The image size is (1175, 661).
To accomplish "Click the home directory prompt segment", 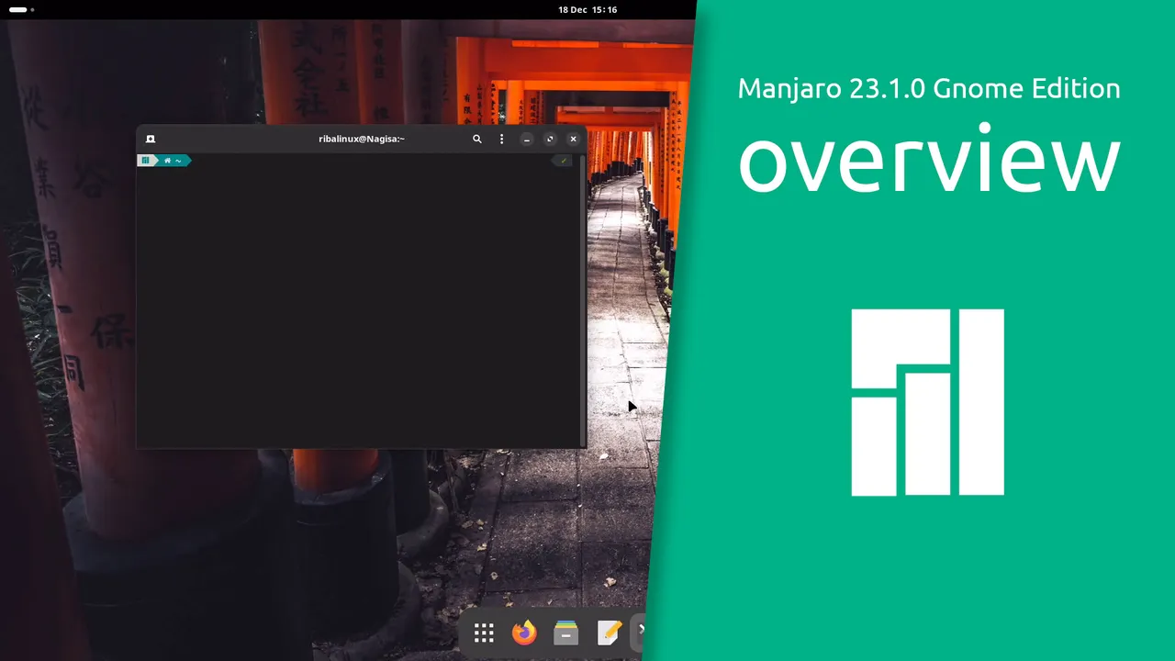I will [x=173, y=161].
